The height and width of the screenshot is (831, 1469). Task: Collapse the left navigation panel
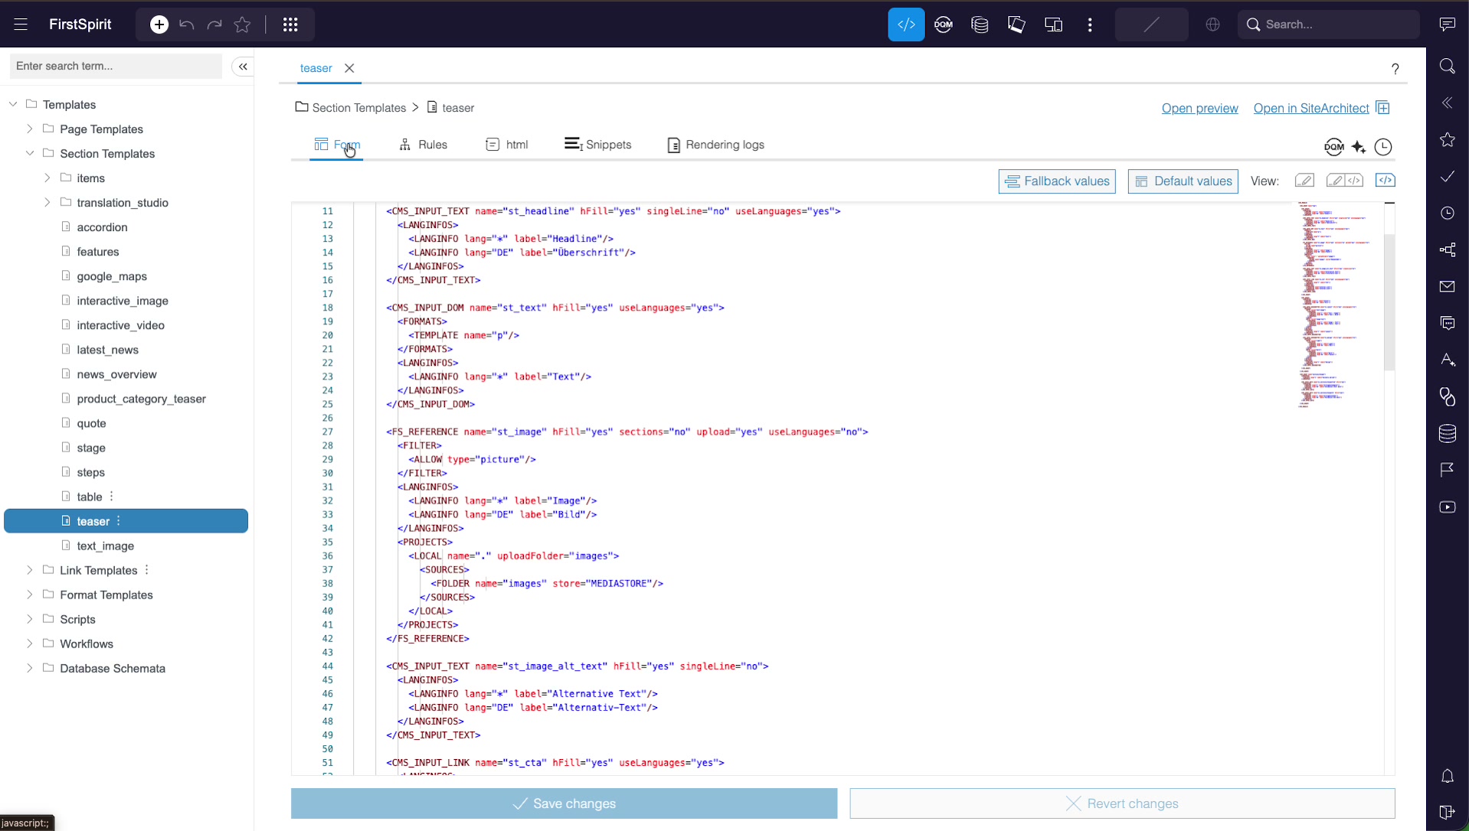(243, 67)
